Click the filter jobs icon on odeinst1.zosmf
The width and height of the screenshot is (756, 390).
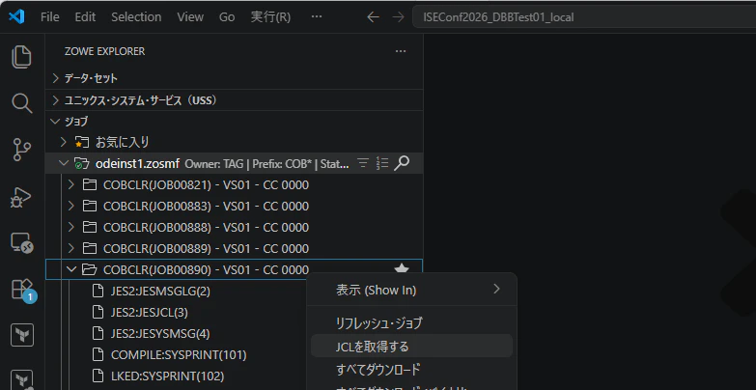pos(363,163)
